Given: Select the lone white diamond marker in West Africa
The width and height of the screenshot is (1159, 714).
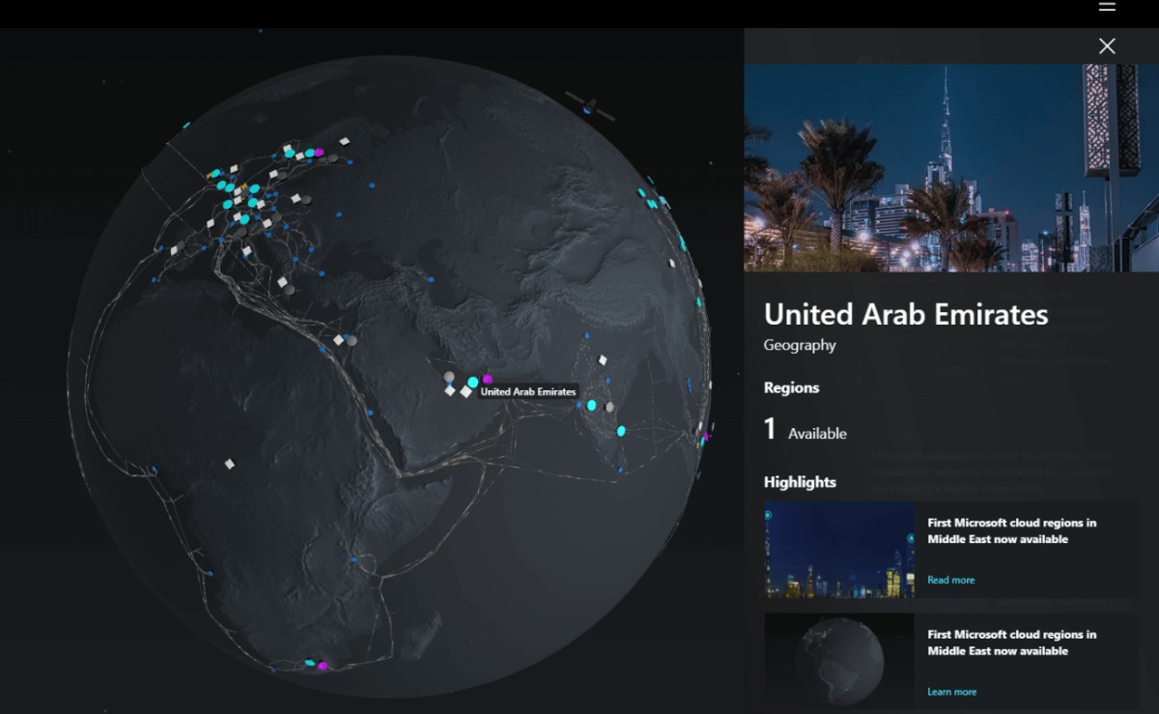Looking at the screenshot, I should [230, 464].
